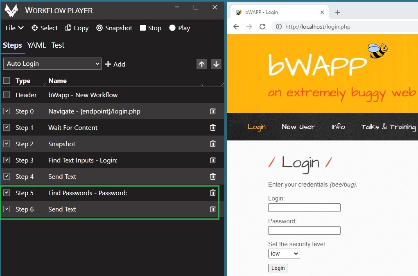418x276 pixels.
Task: Open the security level dropdown
Action: click(284, 254)
